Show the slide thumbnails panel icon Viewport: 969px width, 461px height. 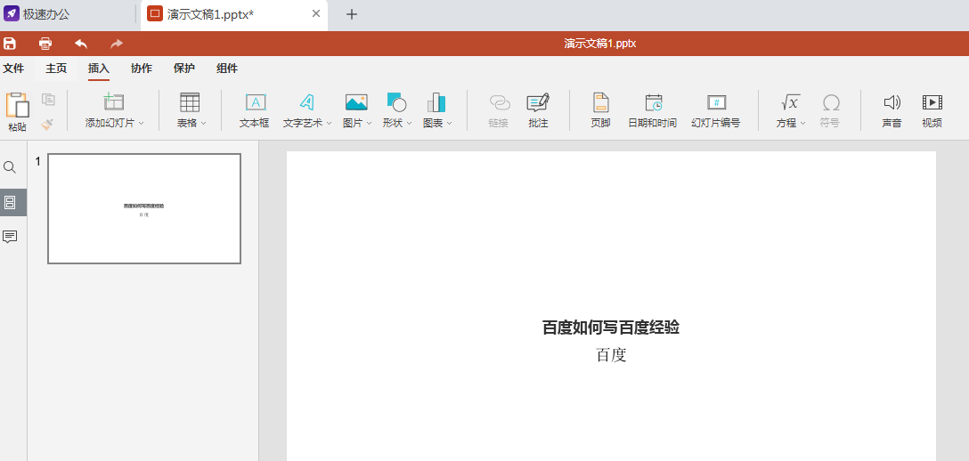click(10, 202)
